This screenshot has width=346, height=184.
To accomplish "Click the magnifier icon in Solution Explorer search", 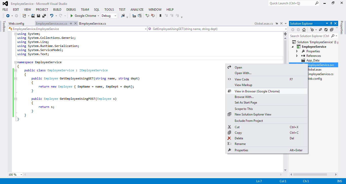I will (x=333, y=36).
